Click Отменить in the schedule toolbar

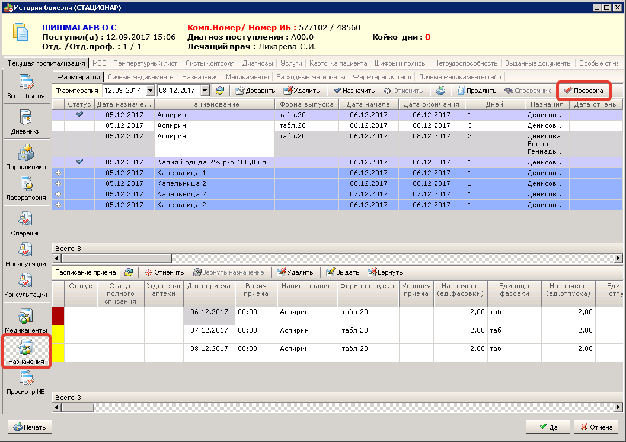(x=164, y=272)
